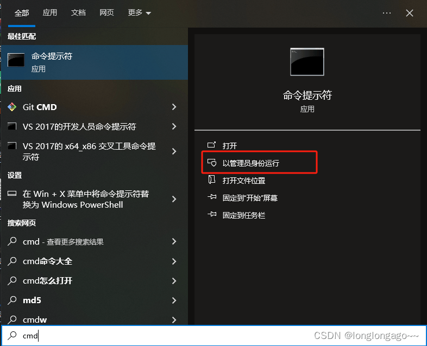Screen dimensions: 427x346
Task: Click the cmd search input field
Action: click(213, 336)
